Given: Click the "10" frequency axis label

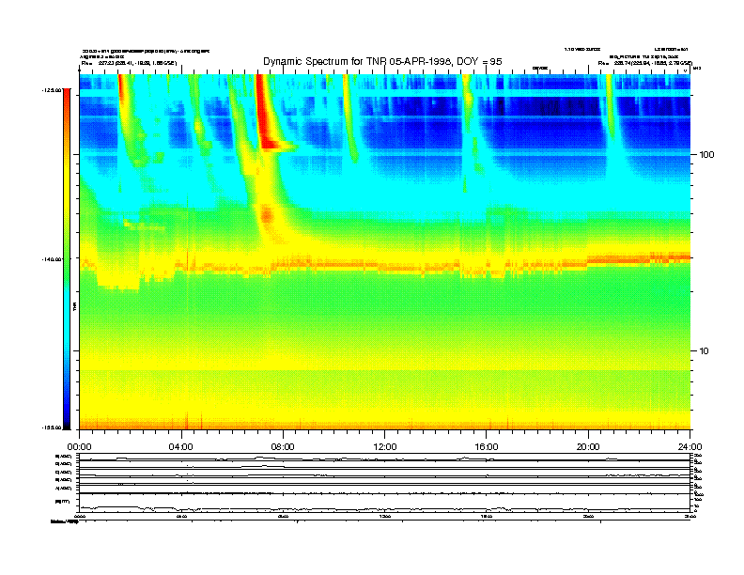Looking at the screenshot, I should click(x=705, y=351).
